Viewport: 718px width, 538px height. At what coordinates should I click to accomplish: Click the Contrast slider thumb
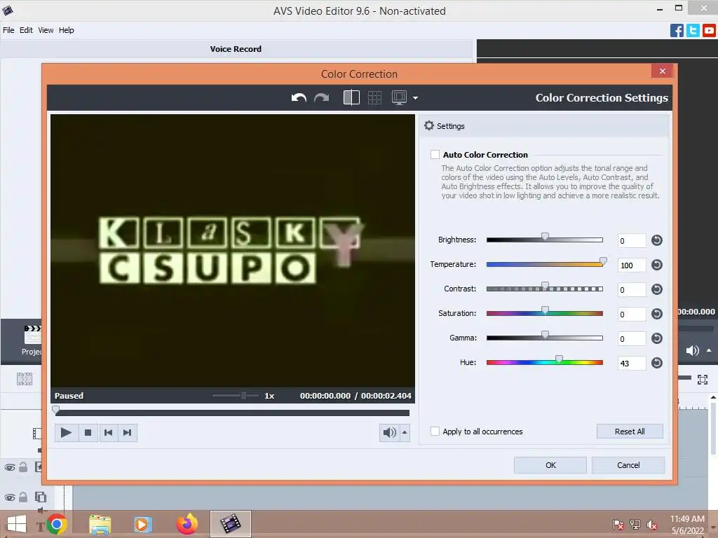pyautogui.click(x=545, y=286)
